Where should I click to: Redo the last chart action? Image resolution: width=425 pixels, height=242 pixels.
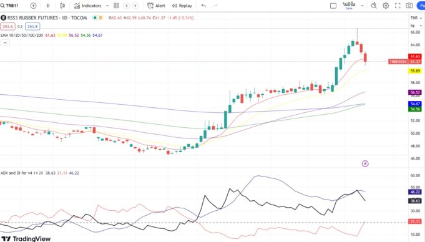point(215,6)
